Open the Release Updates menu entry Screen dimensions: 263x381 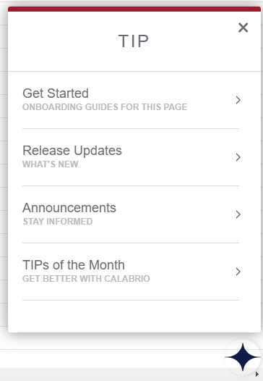coord(131,157)
